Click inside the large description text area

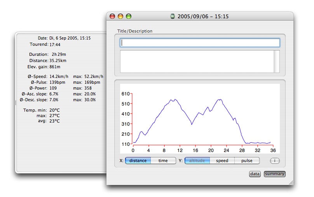tap(196, 61)
